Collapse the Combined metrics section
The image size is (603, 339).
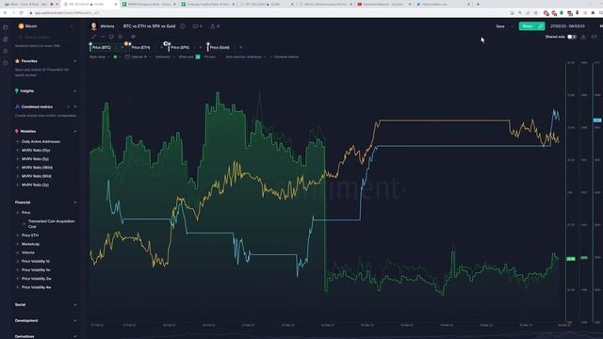pyautogui.click(x=75, y=106)
